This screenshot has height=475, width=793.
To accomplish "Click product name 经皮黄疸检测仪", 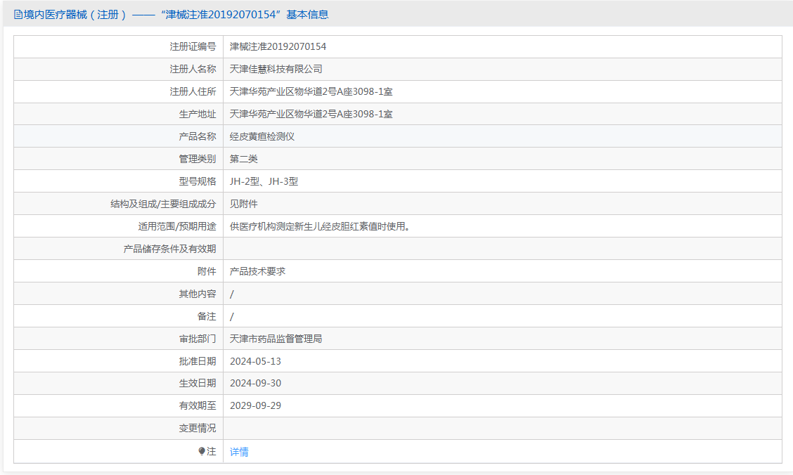I will (262, 136).
